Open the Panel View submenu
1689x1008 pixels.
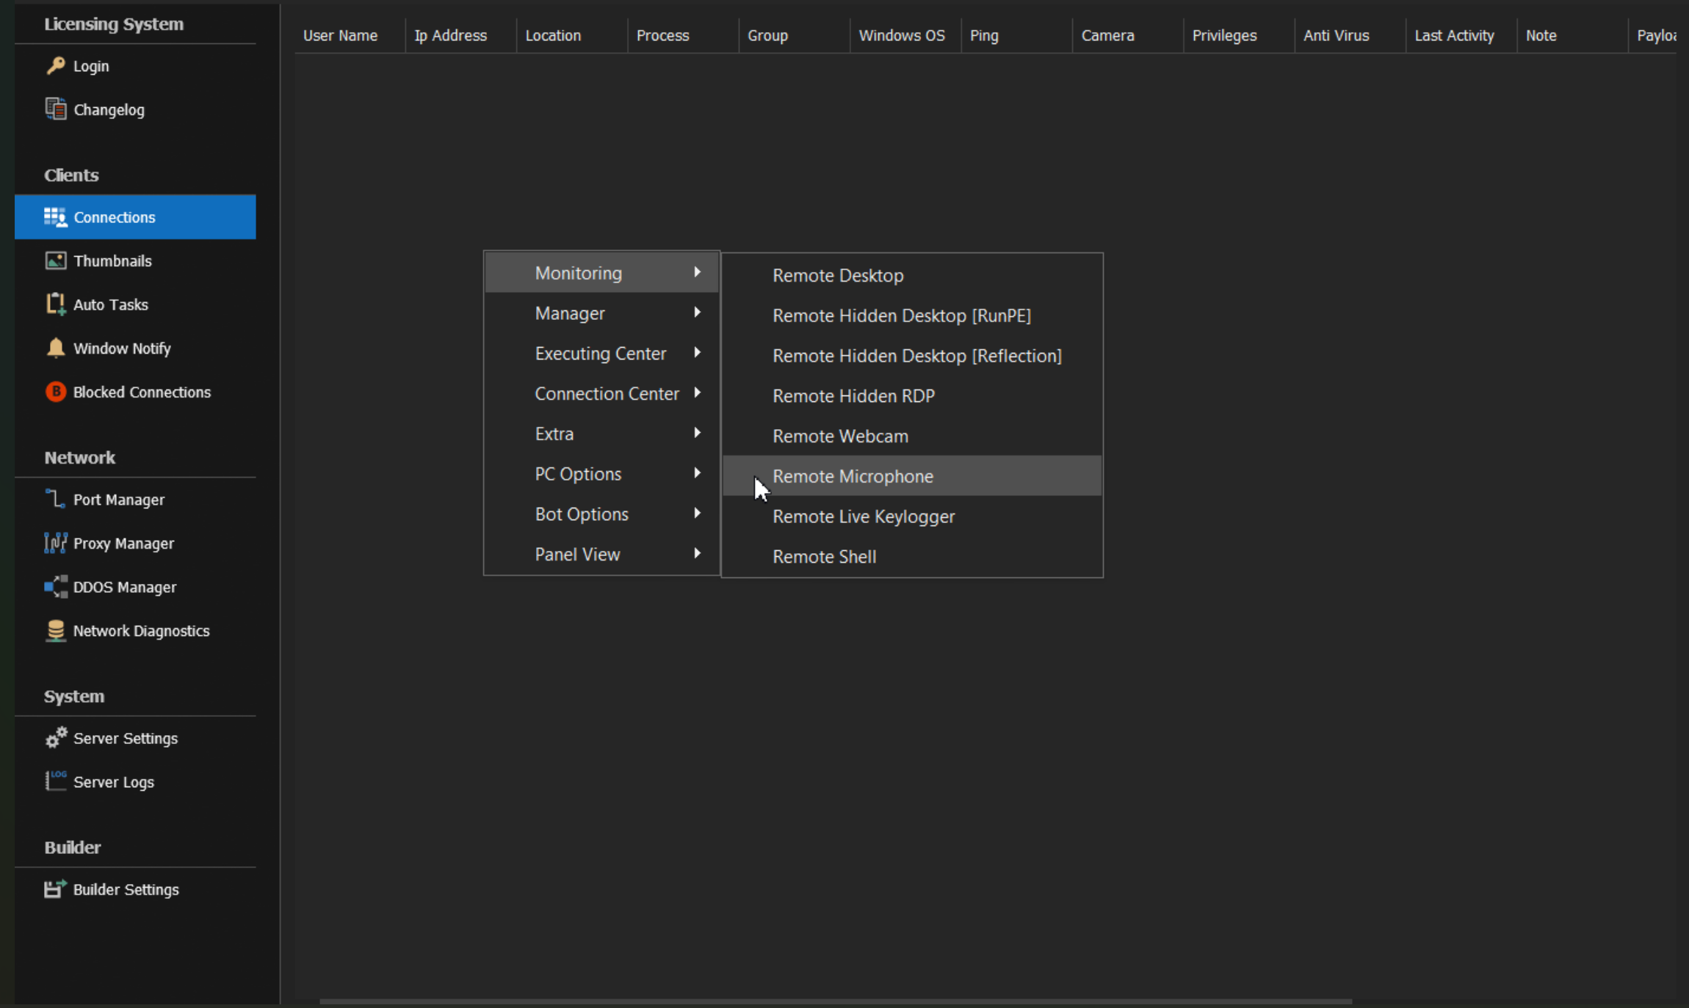coord(601,555)
